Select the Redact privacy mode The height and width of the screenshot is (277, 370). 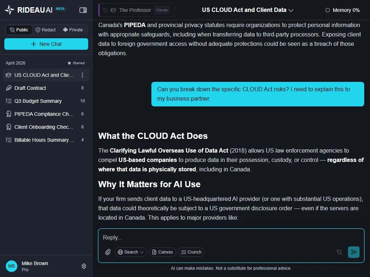(46, 30)
